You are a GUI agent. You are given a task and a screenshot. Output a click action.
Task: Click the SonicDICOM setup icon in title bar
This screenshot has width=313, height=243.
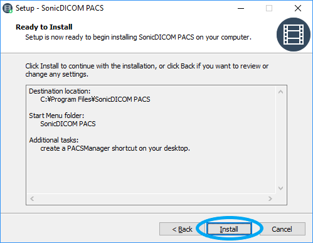[x=8, y=8]
